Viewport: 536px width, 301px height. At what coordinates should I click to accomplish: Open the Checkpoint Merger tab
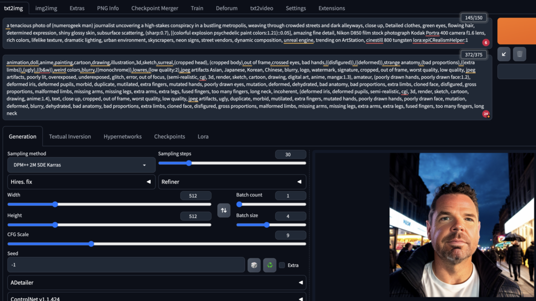coord(154,8)
